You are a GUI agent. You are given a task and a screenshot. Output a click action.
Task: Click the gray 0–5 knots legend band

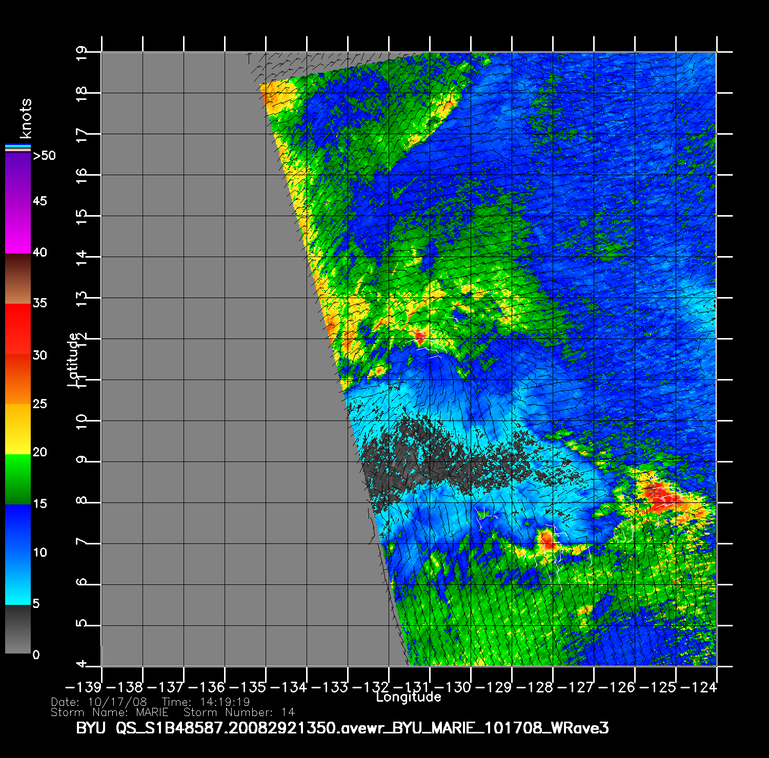pyautogui.click(x=18, y=629)
